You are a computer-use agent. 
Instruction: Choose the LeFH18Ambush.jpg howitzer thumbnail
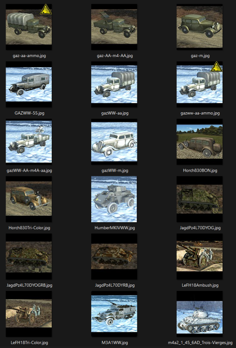(x=200, y=257)
